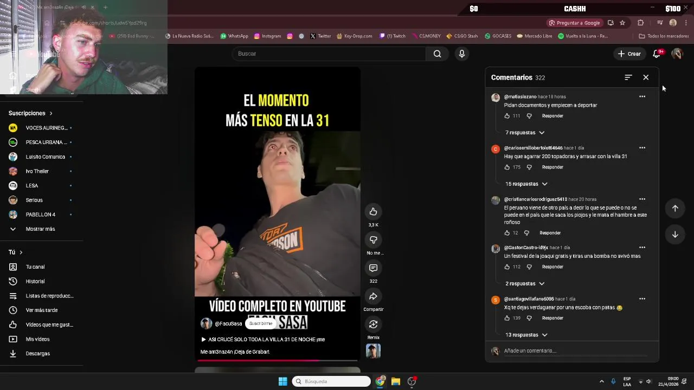
Task: Expand Mostrar más in subscriptions list
Action: [x=41, y=229]
